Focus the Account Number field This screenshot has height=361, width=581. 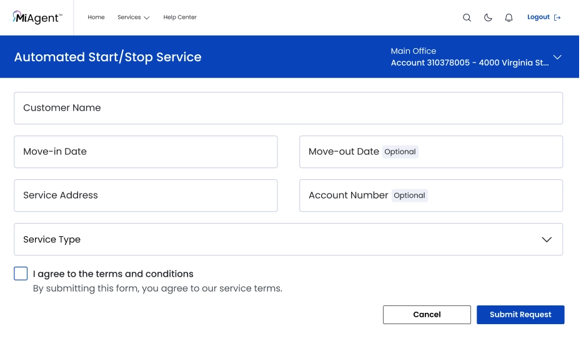(431, 195)
